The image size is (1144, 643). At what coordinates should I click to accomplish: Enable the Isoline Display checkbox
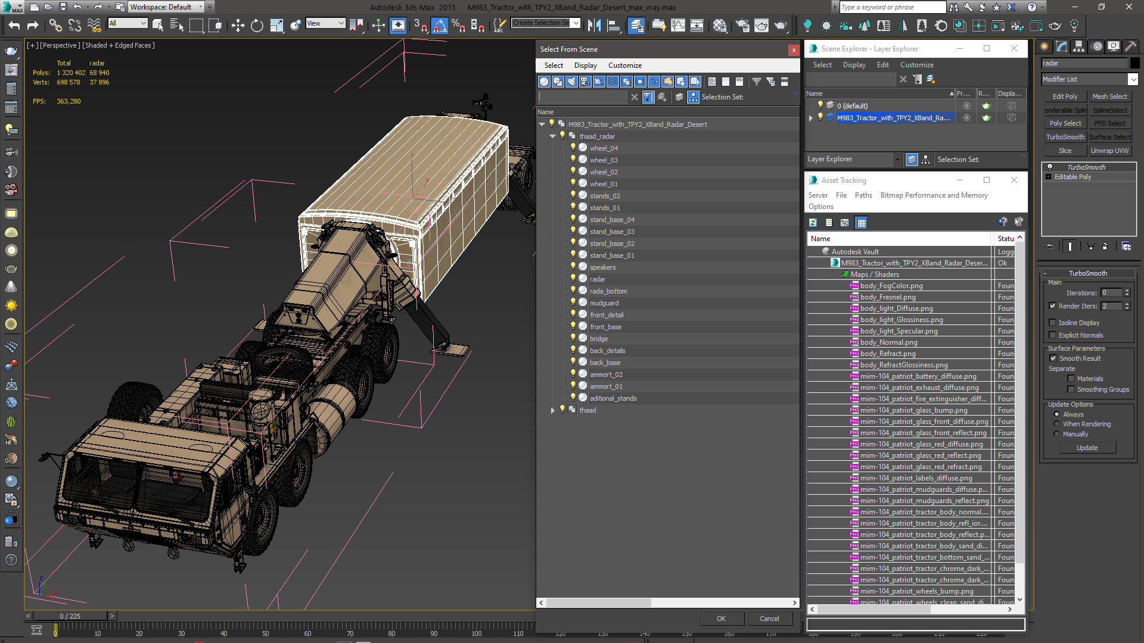tap(1053, 323)
